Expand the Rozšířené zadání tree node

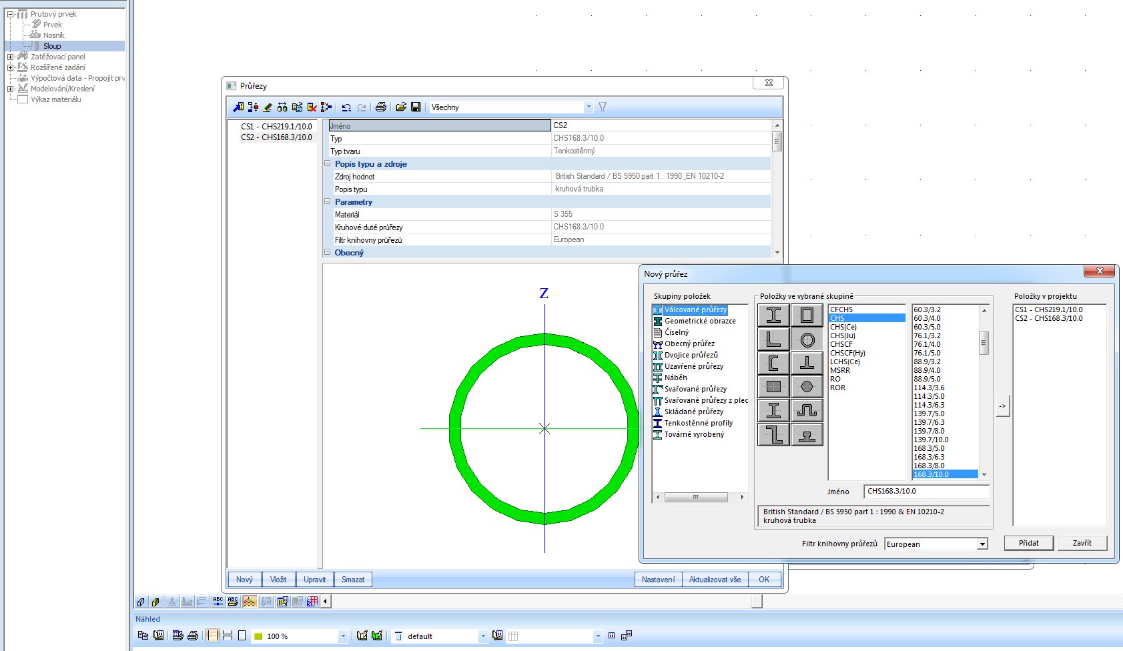point(10,67)
